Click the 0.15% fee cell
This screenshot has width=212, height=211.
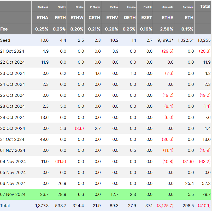click(187, 29)
